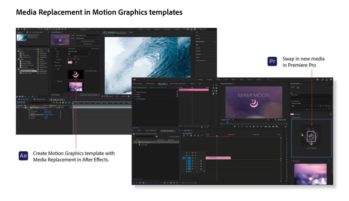This screenshot has width=349, height=201.
Task: Click the Home icon in After Effects
Action: [x=18, y=29]
